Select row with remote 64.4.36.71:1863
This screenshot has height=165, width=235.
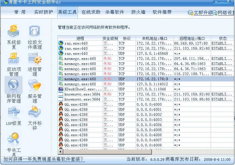point(146,69)
